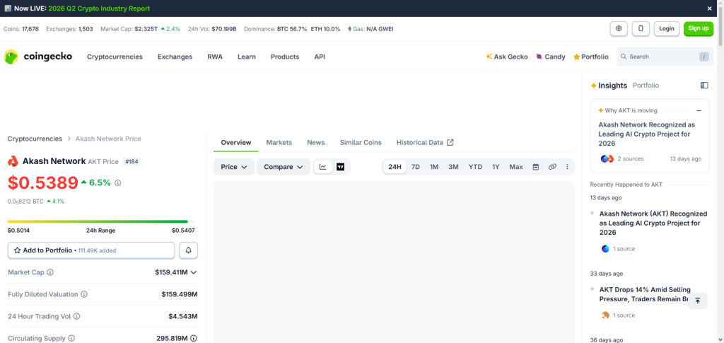Toggle the Insights sidebar panel icon
Image resolution: width=724 pixels, height=343 pixels.
pos(704,86)
